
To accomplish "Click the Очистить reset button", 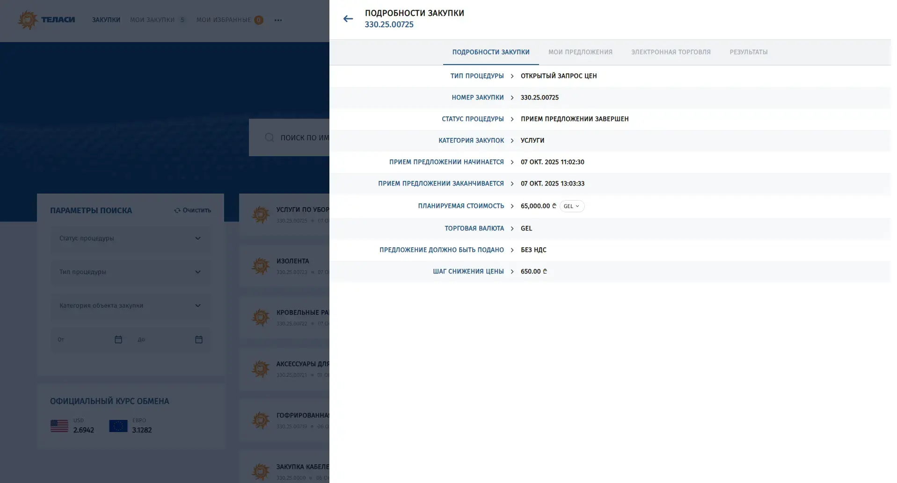I will tap(192, 210).
